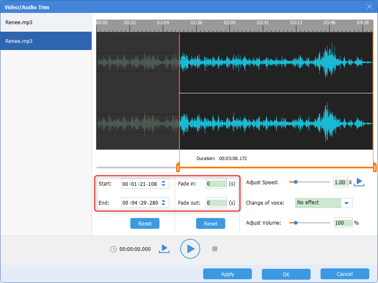Click the lower channel grayed waveform
The height and width of the screenshot is (283, 378).
(x=138, y=123)
